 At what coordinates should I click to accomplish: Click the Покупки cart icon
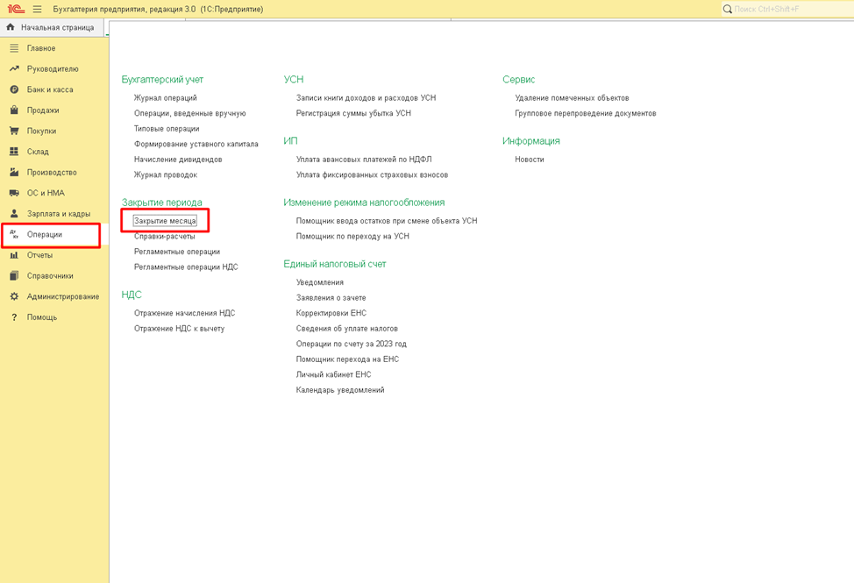pyautogui.click(x=14, y=132)
